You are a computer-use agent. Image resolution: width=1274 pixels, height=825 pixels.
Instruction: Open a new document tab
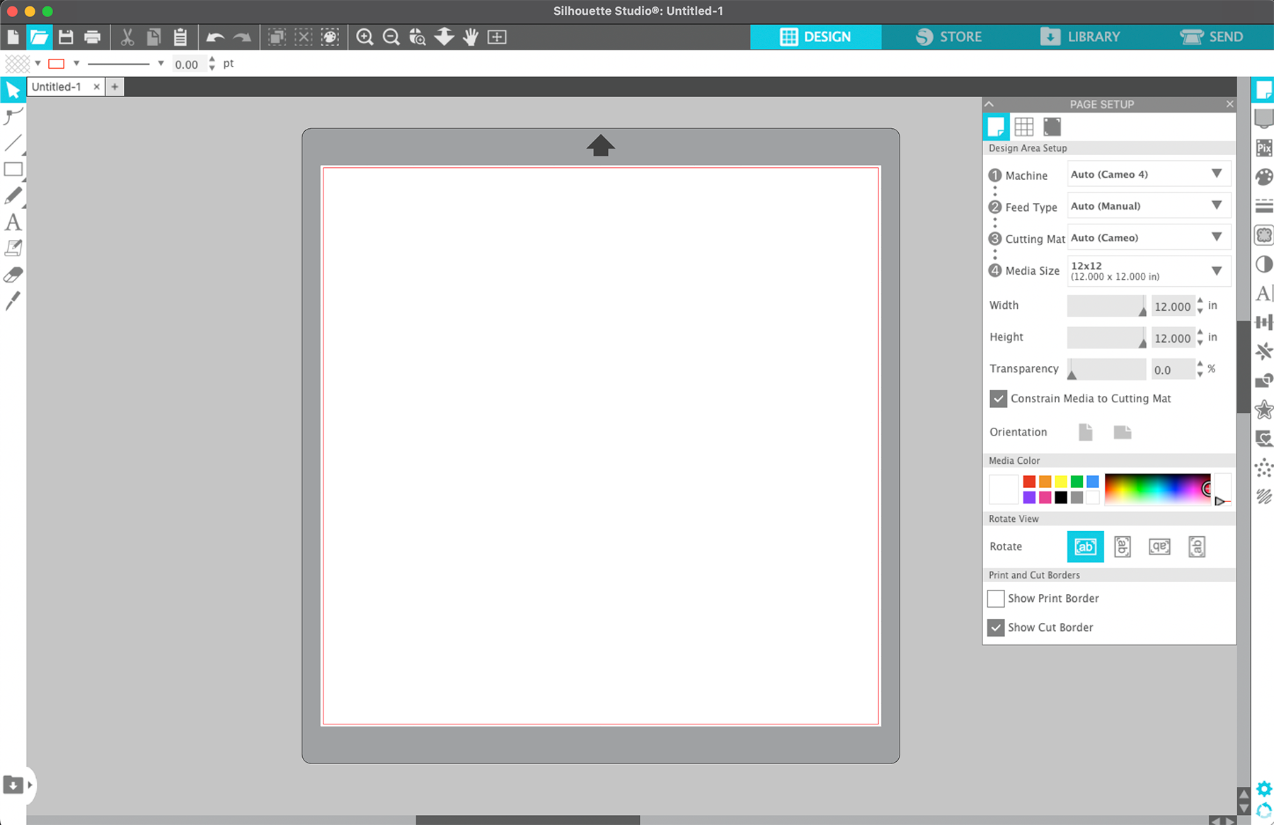(115, 86)
